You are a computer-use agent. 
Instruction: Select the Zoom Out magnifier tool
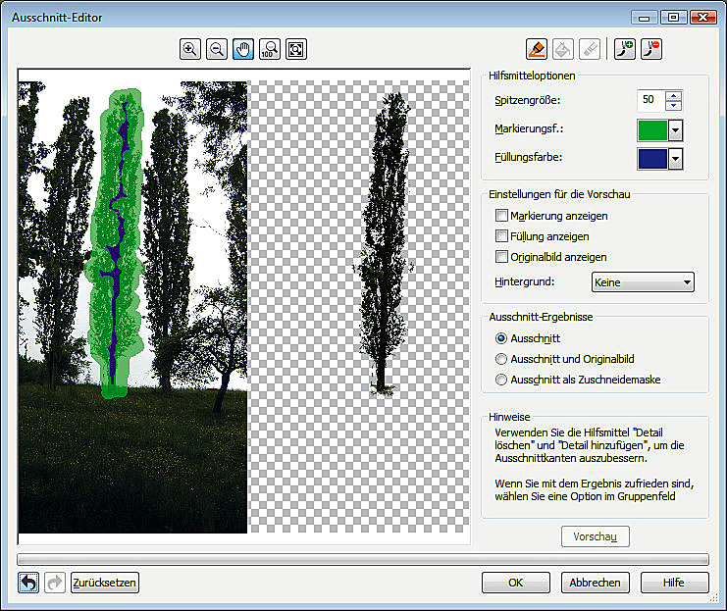[x=217, y=48]
